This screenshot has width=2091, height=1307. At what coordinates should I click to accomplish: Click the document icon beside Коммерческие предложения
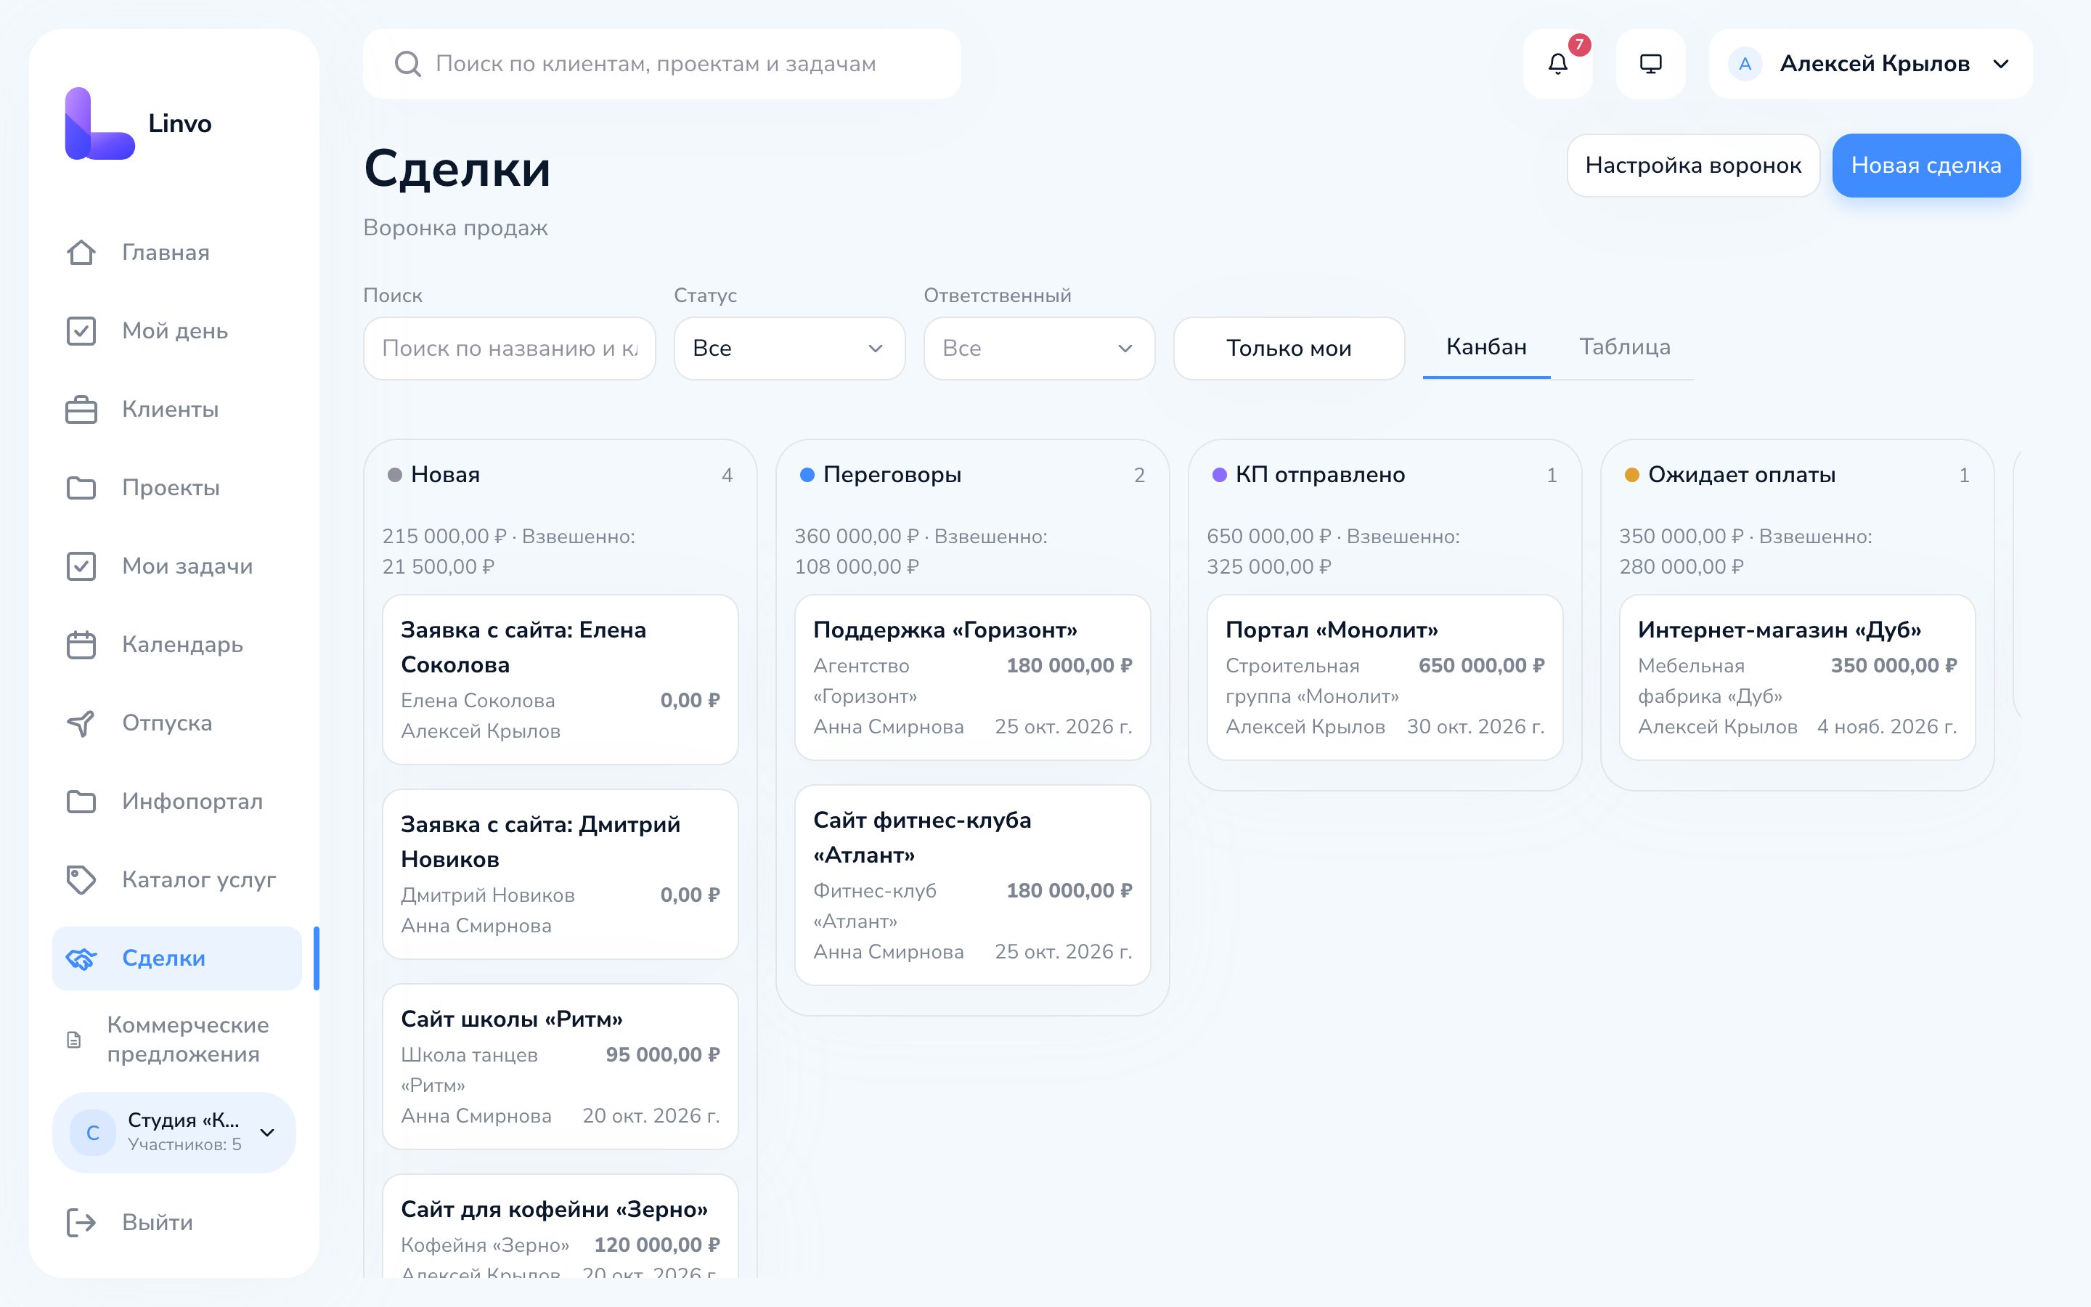coord(74,1039)
